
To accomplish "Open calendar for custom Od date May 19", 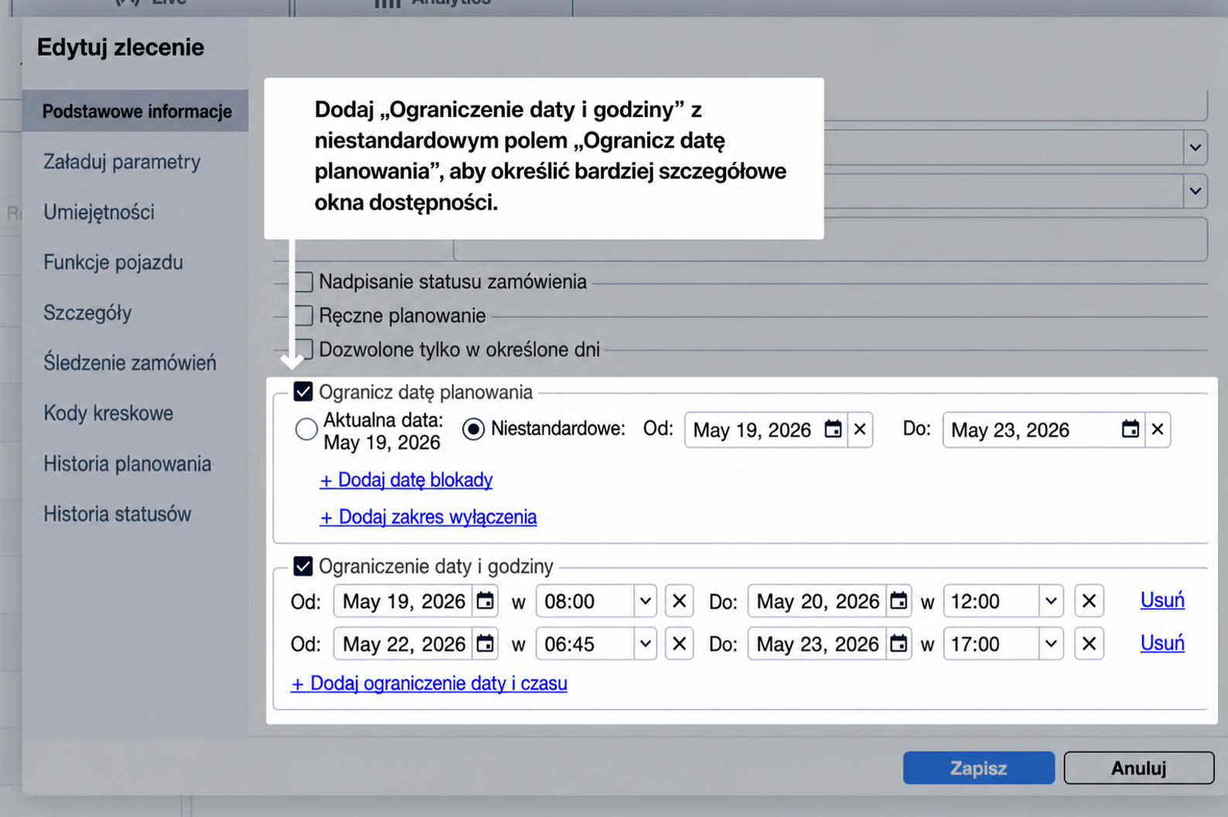I will (x=833, y=429).
